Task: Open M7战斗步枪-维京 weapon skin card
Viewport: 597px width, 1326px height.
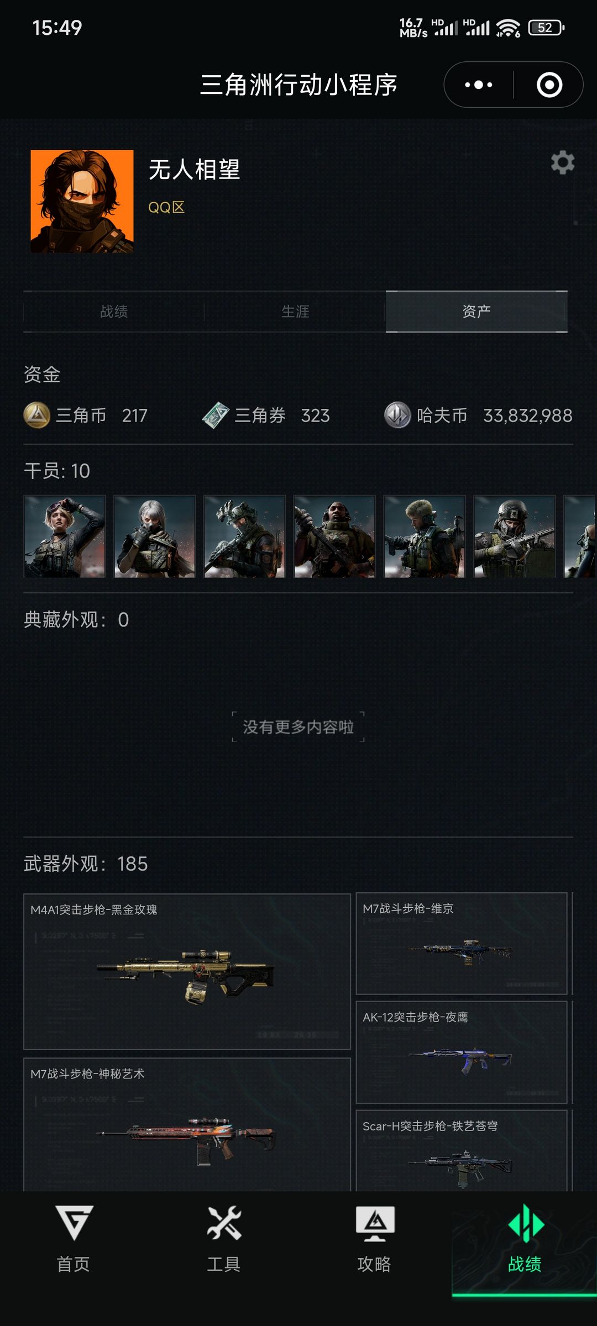Action: pyautogui.click(x=462, y=944)
